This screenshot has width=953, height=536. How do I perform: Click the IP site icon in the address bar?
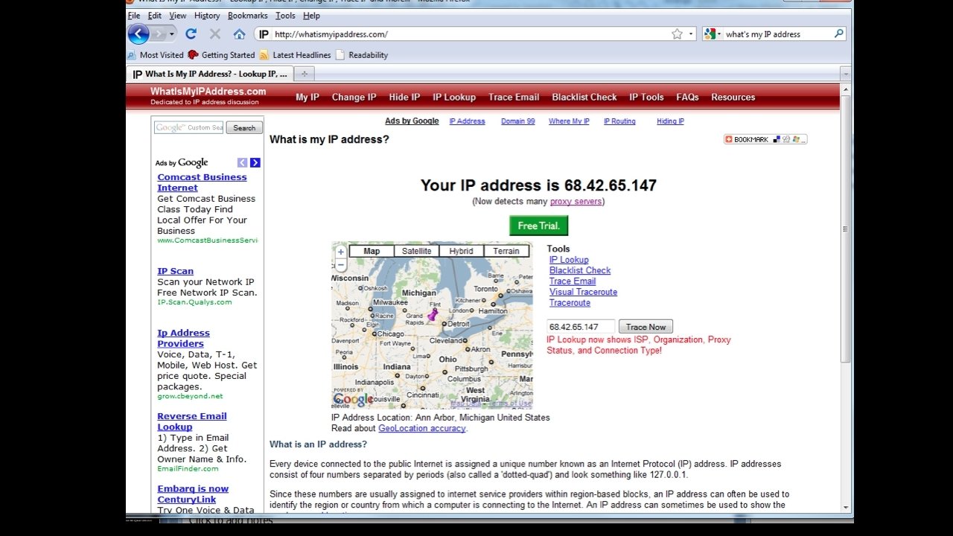click(264, 33)
